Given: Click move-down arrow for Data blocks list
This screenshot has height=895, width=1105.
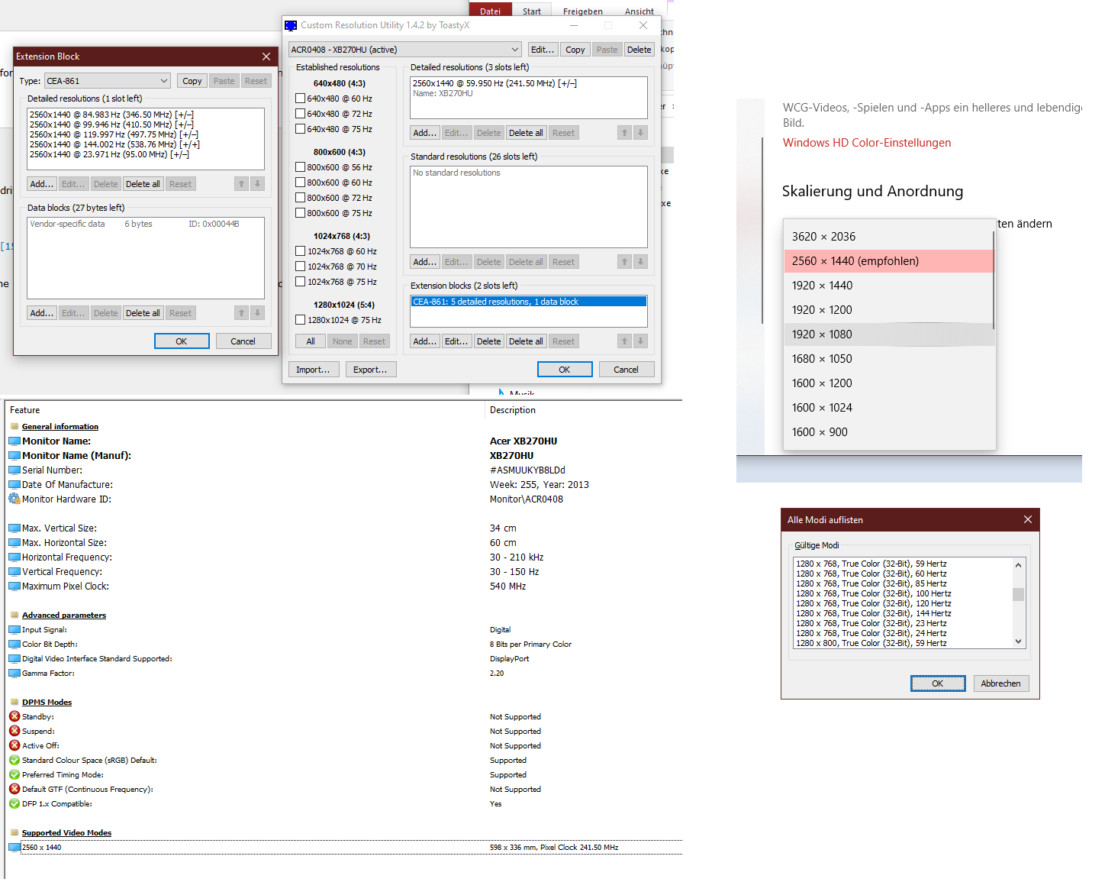Looking at the screenshot, I should click(257, 313).
